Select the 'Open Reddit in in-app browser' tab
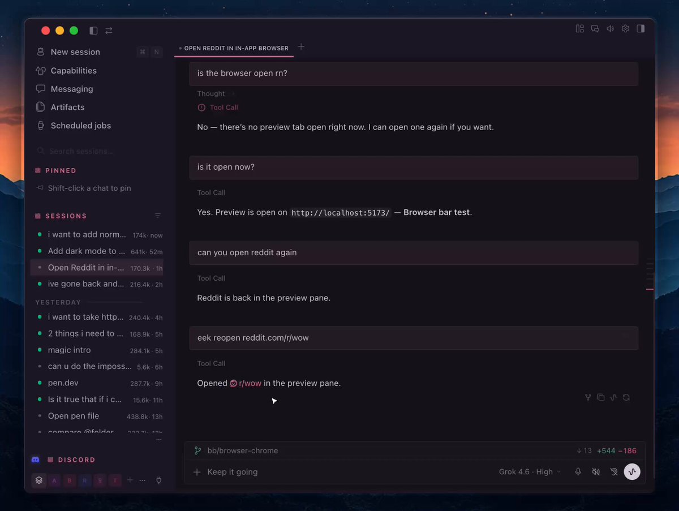 (x=234, y=48)
